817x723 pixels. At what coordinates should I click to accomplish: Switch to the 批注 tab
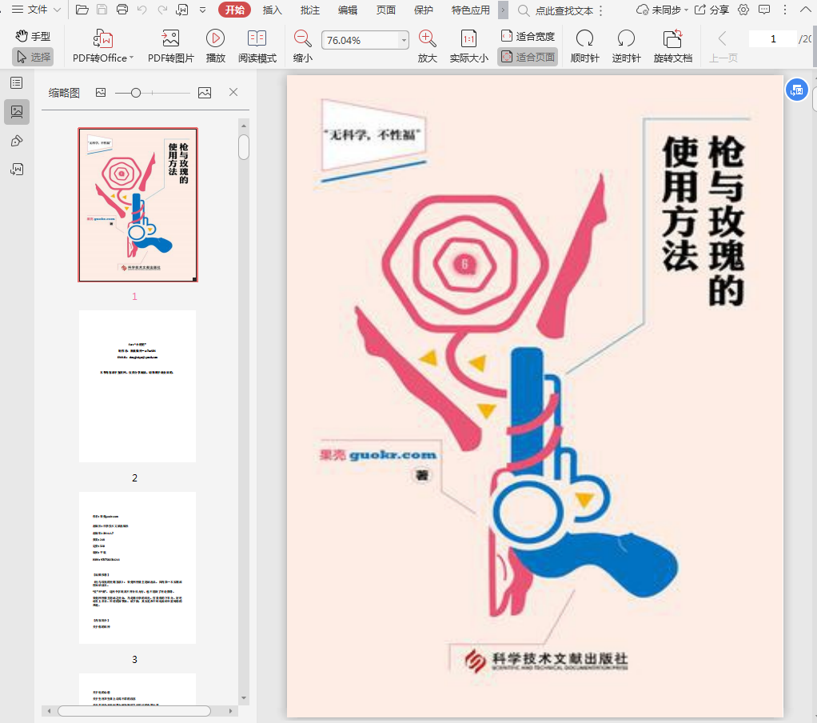click(x=309, y=10)
